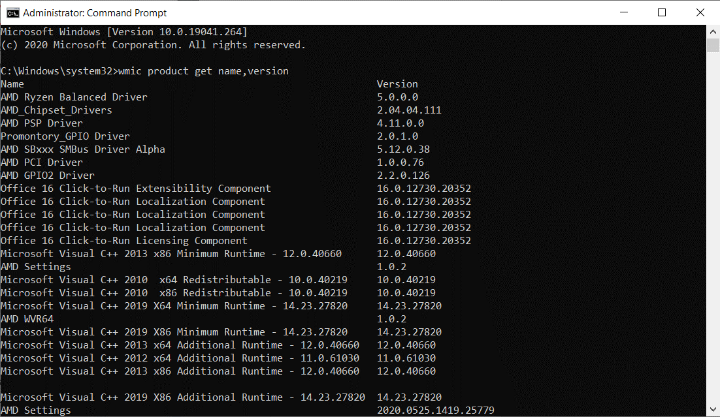Click version value '2.04.04.111'
Viewport: 720px width, 417px height.
pyautogui.click(x=409, y=110)
